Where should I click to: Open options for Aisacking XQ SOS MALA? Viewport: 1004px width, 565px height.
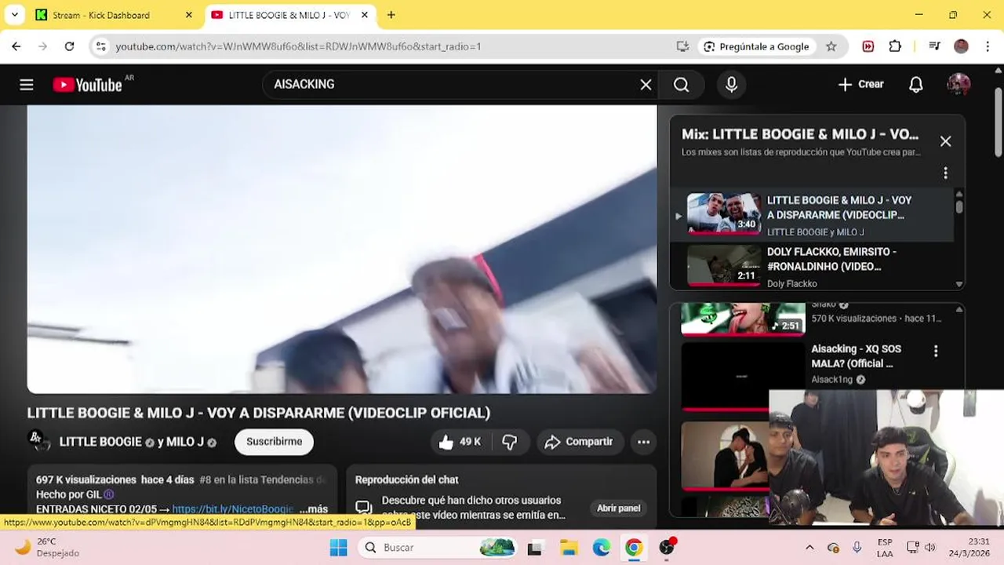pos(935,352)
